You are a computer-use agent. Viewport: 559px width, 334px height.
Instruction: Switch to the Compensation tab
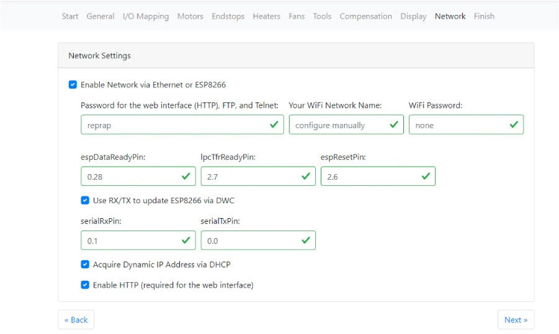click(365, 16)
